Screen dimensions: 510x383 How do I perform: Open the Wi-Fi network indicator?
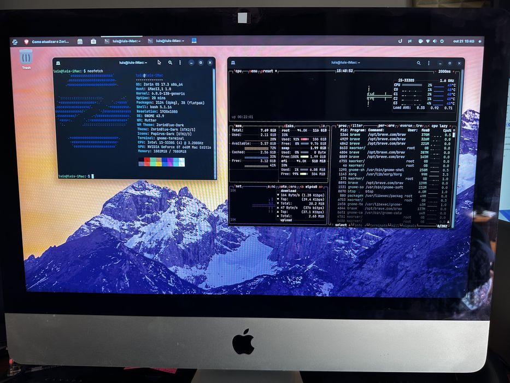coord(427,42)
